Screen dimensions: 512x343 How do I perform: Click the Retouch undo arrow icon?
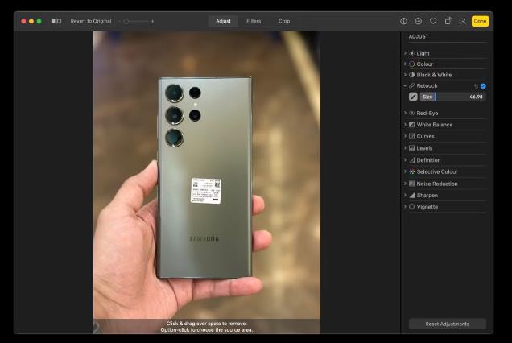click(x=476, y=86)
